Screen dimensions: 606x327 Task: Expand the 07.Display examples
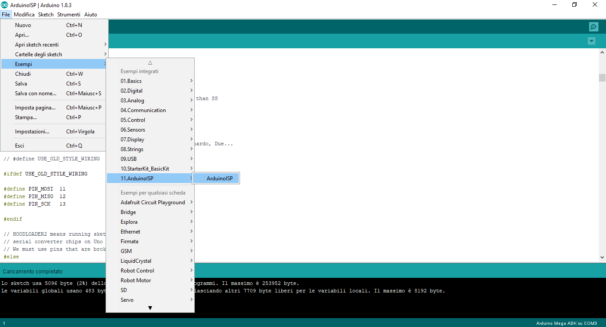[150, 140]
